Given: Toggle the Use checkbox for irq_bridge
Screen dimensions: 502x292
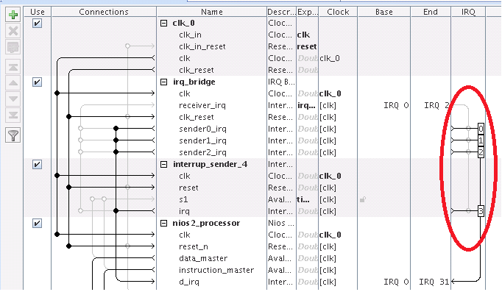Looking at the screenshot, I should pyautogui.click(x=37, y=82).
